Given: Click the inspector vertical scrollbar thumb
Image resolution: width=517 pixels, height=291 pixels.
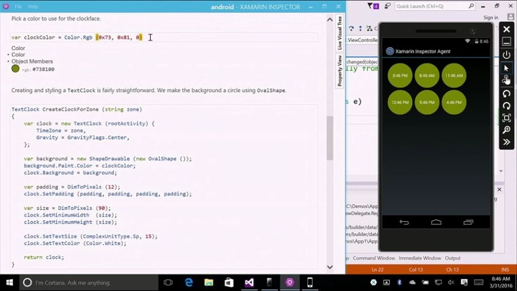Looking at the screenshot, I should 330,138.
